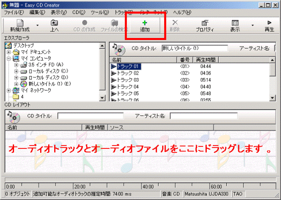The width and height of the screenshot is (281, 200).
Task: Open the ヘルプ(H) menu
Action: 182,12
